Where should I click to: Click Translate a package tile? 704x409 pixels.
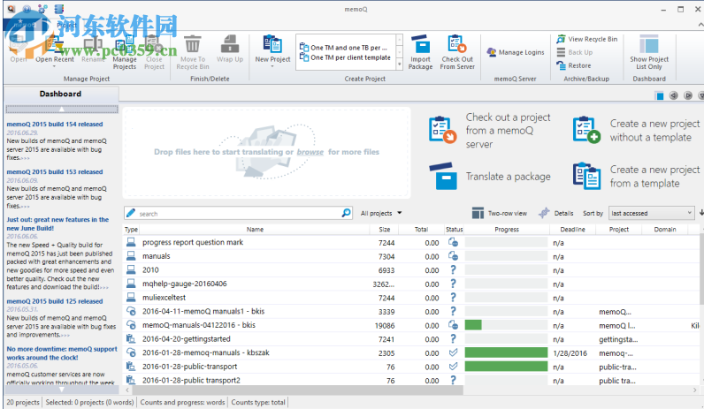pyautogui.click(x=490, y=177)
